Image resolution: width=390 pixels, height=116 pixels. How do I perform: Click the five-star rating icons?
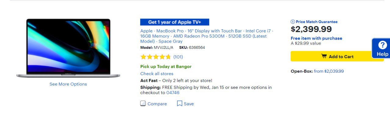156,57
